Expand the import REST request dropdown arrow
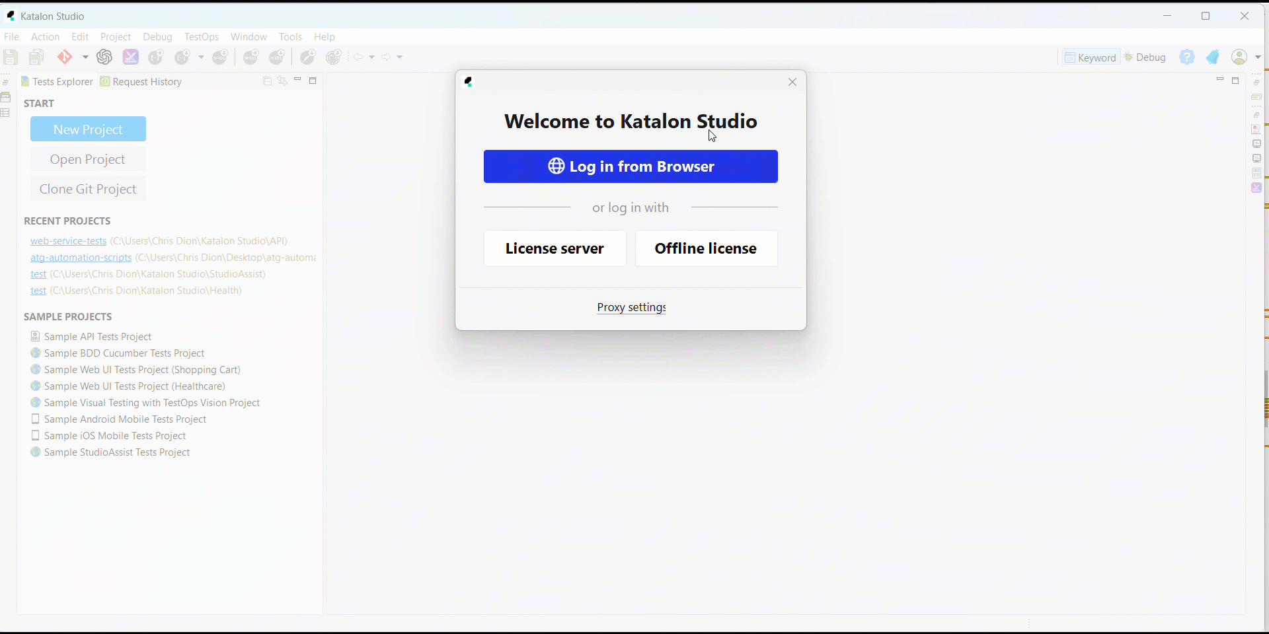 (x=201, y=57)
